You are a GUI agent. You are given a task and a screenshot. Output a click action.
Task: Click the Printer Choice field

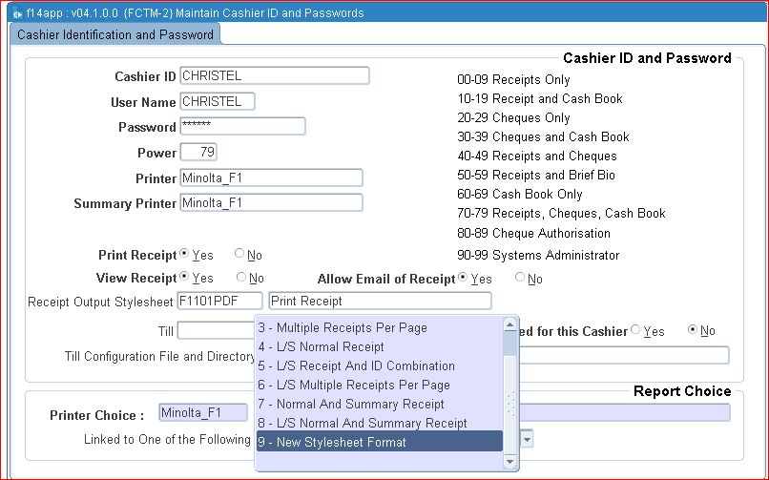coord(202,412)
